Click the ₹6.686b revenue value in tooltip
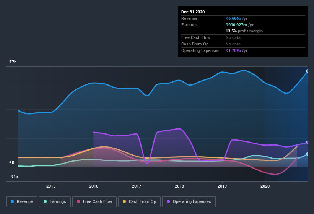 233,18
